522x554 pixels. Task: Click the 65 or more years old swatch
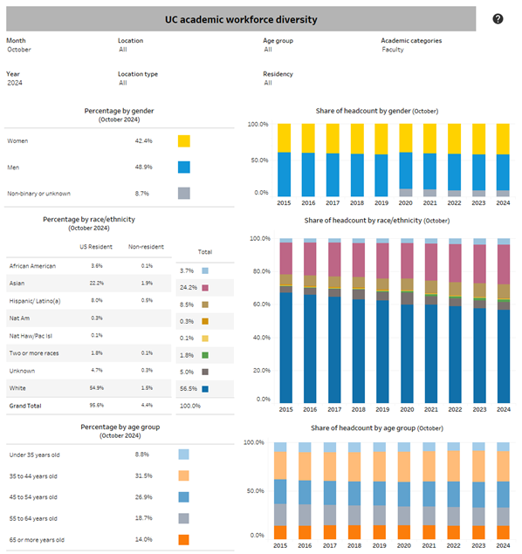click(x=183, y=540)
